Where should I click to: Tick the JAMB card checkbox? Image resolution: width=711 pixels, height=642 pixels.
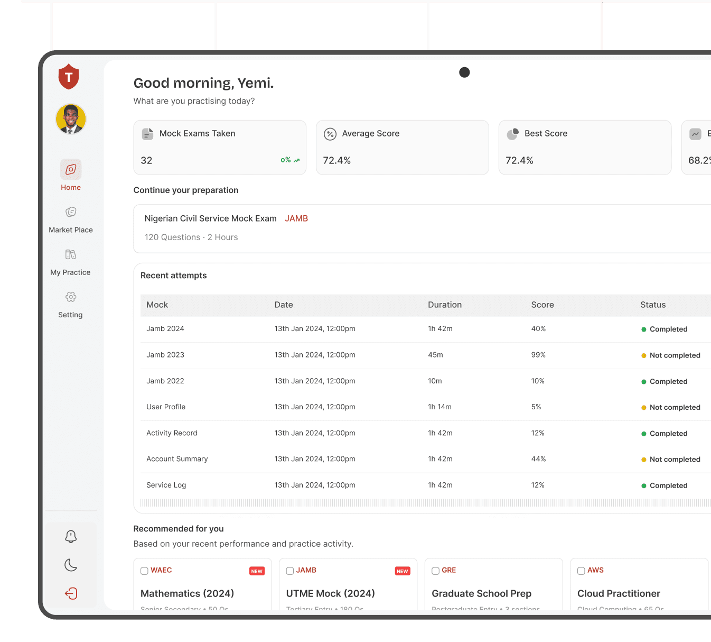(290, 571)
